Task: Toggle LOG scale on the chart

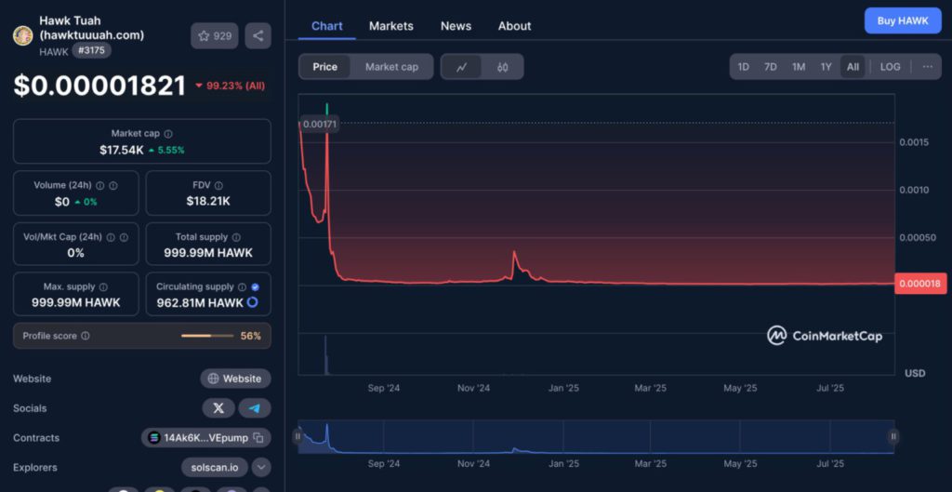Action: click(890, 67)
